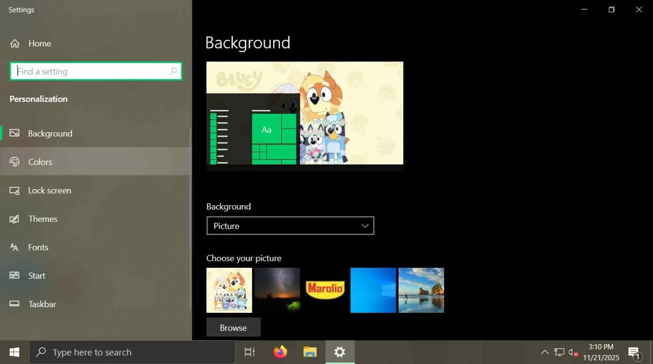Open the network status tray icon
653x364 pixels.
560,352
